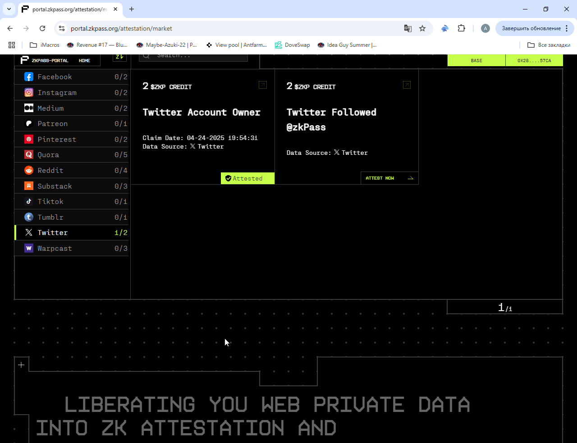Click the wallet address 0X28....57CA button
Image resolution: width=577 pixels, height=443 pixels.
(534, 60)
